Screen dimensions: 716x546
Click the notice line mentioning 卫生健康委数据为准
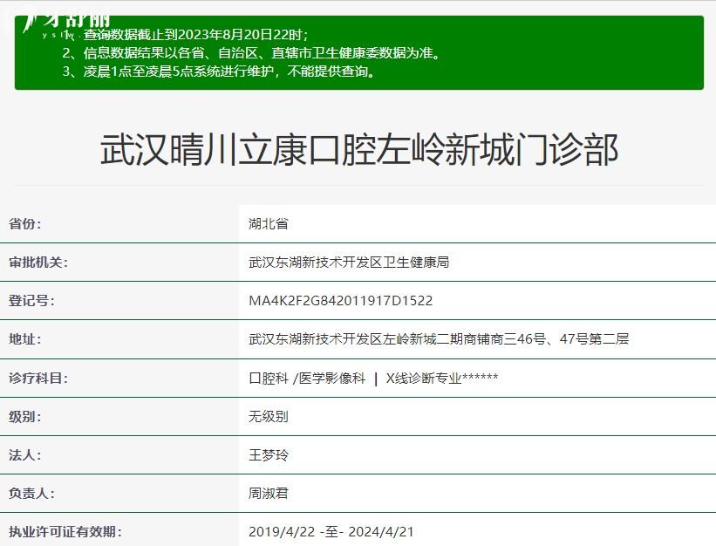[x=251, y=53]
